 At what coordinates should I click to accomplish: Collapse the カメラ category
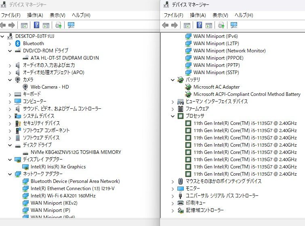pos(10,80)
